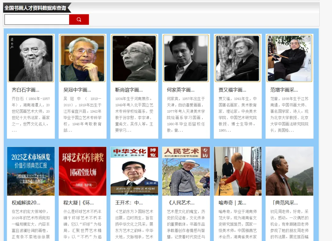Click the red magnifier search button
The width and height of the screenshot is (332, 241).
pyautogui.click(x=79, y=19)
